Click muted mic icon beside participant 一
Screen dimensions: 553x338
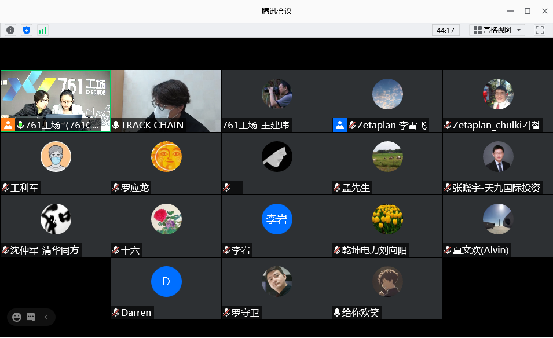click(226, 188)
